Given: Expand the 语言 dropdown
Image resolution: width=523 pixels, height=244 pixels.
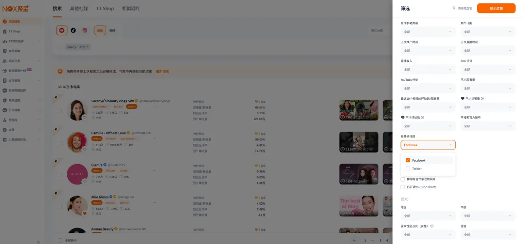Looking at the screenshot, I should tap(488, 235).
